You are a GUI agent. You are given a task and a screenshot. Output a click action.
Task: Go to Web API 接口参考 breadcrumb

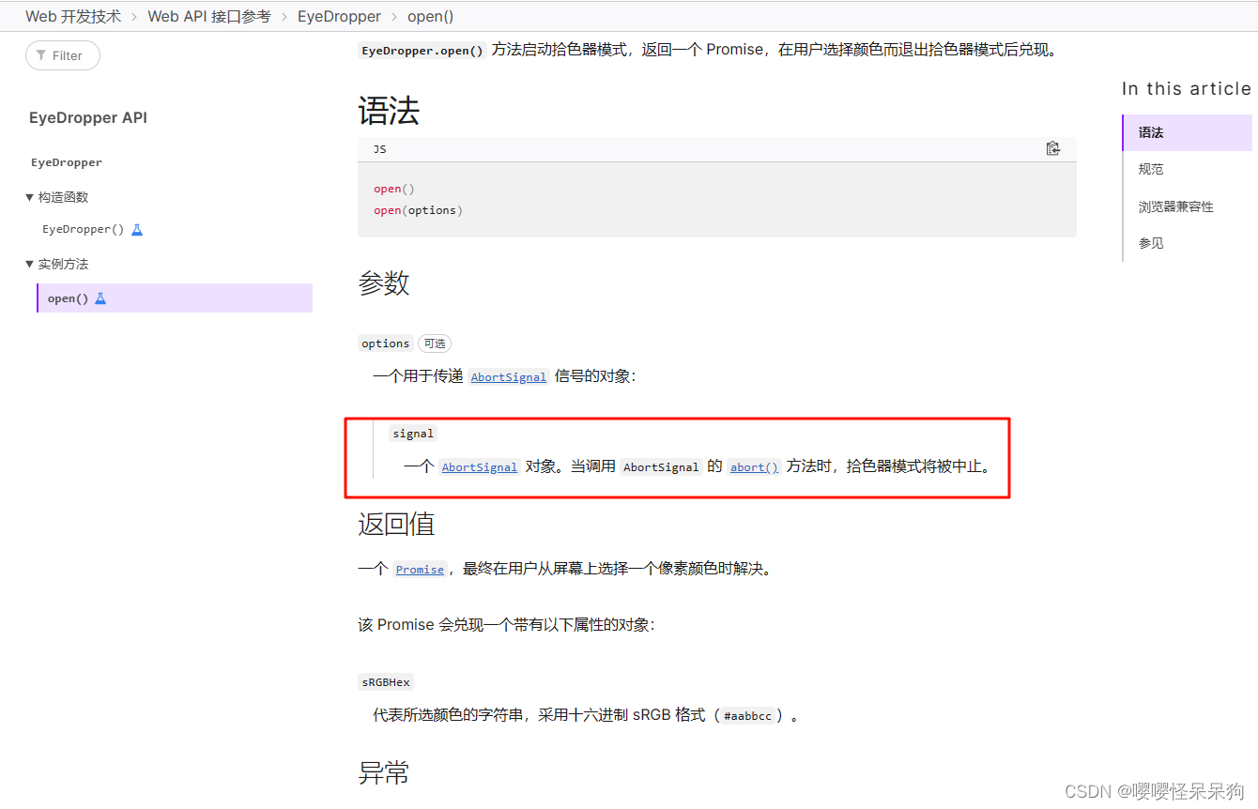pos(209,16)
